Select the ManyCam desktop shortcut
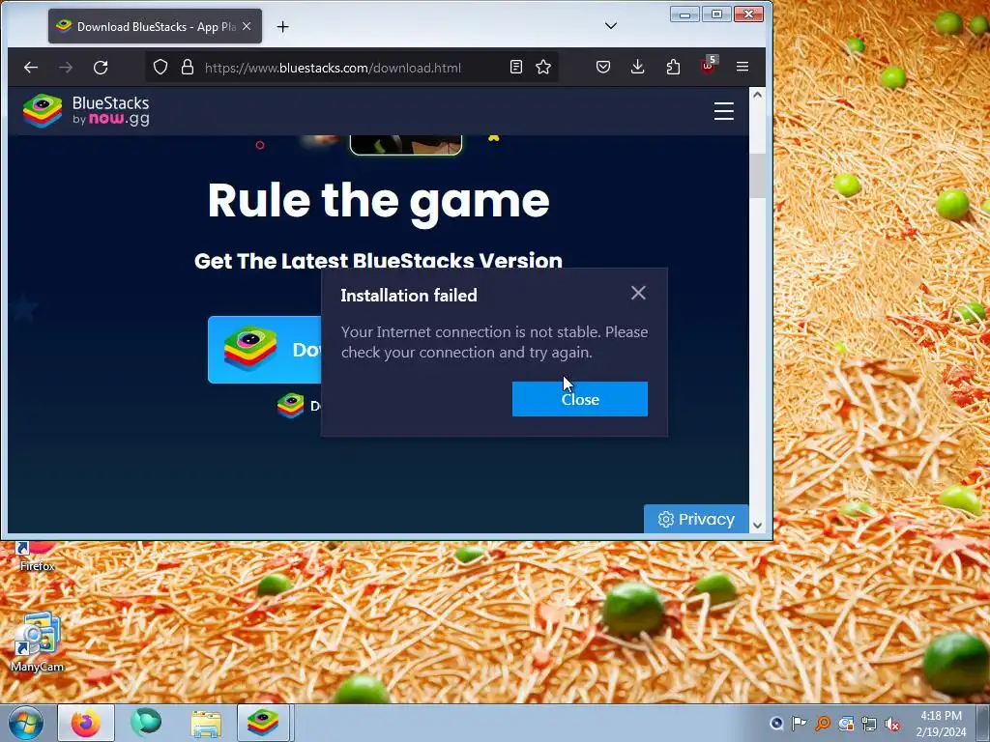The width and height of the screenshot is (990, 742). tap(38, 642)
